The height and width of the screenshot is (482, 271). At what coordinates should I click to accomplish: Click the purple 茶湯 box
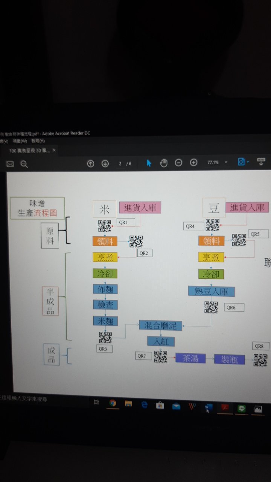tap(190, 358)
